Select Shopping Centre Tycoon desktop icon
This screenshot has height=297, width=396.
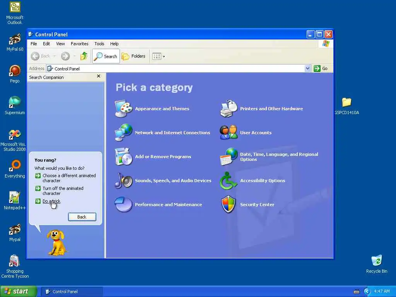click(15, 266)
